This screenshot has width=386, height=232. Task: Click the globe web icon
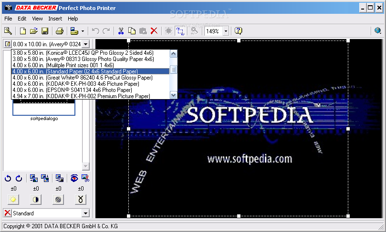pyautogui.click(x=377, y=30)
